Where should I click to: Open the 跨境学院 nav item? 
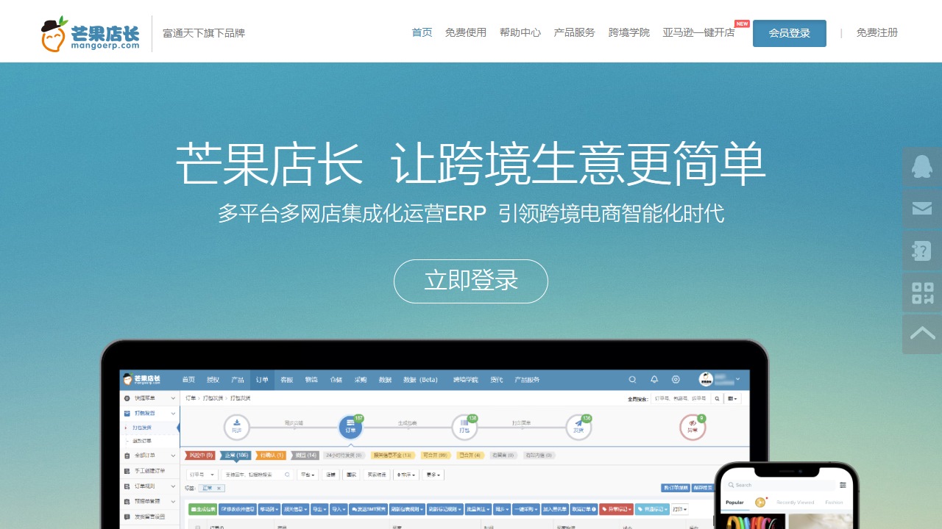coord(629,33)
